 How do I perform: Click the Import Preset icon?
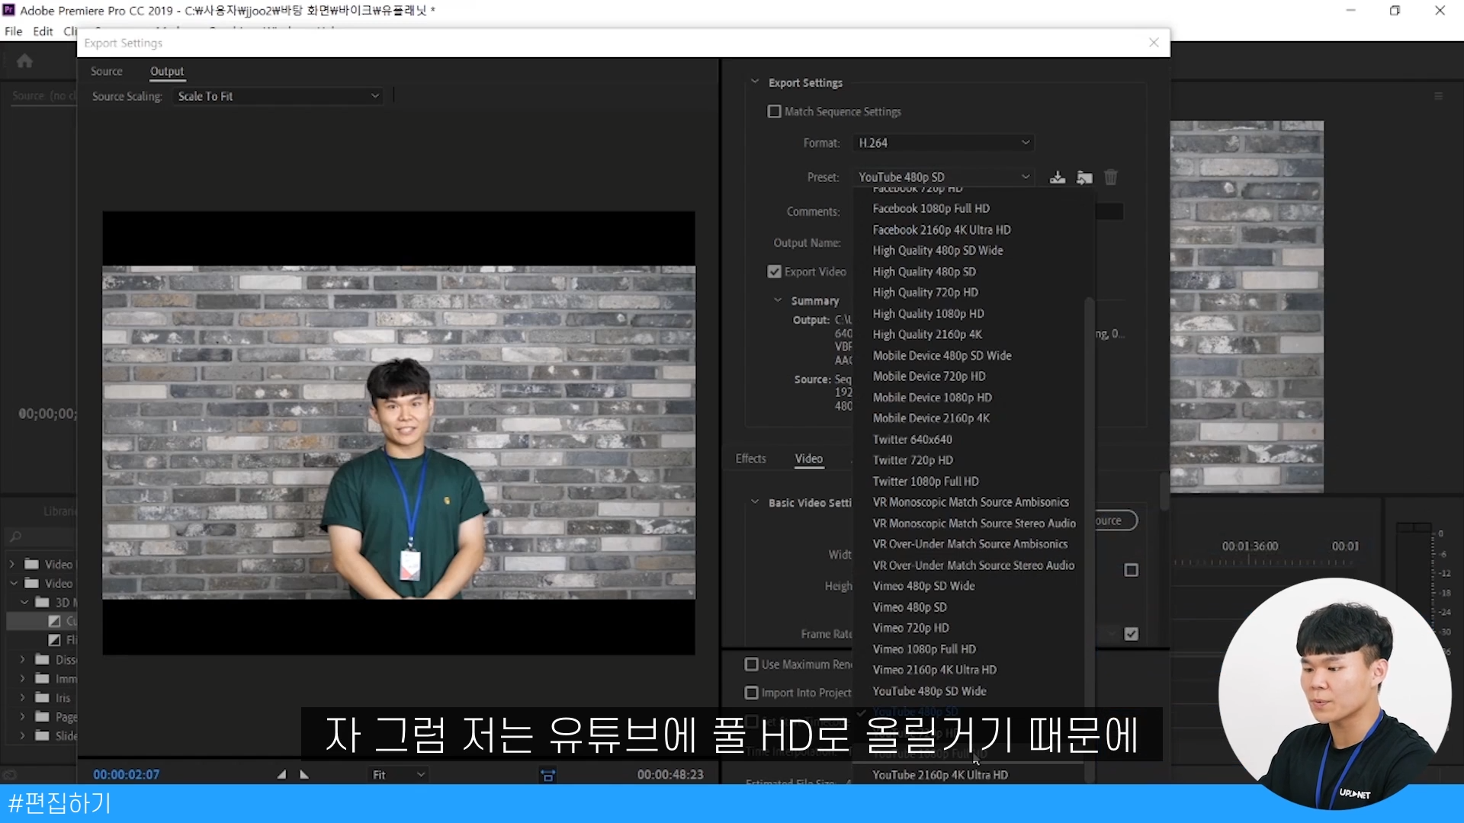point(1084,178)
